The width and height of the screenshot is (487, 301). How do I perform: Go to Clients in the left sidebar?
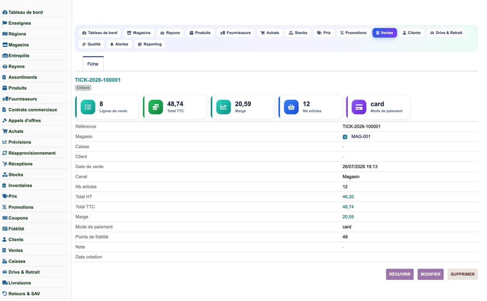16,239
